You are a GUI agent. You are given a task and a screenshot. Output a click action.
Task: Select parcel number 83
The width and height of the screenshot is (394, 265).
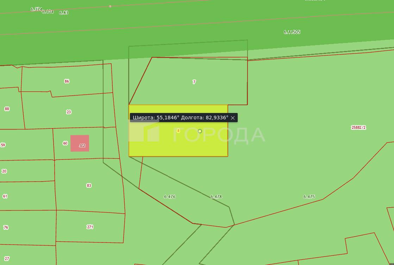coord(89,185)
